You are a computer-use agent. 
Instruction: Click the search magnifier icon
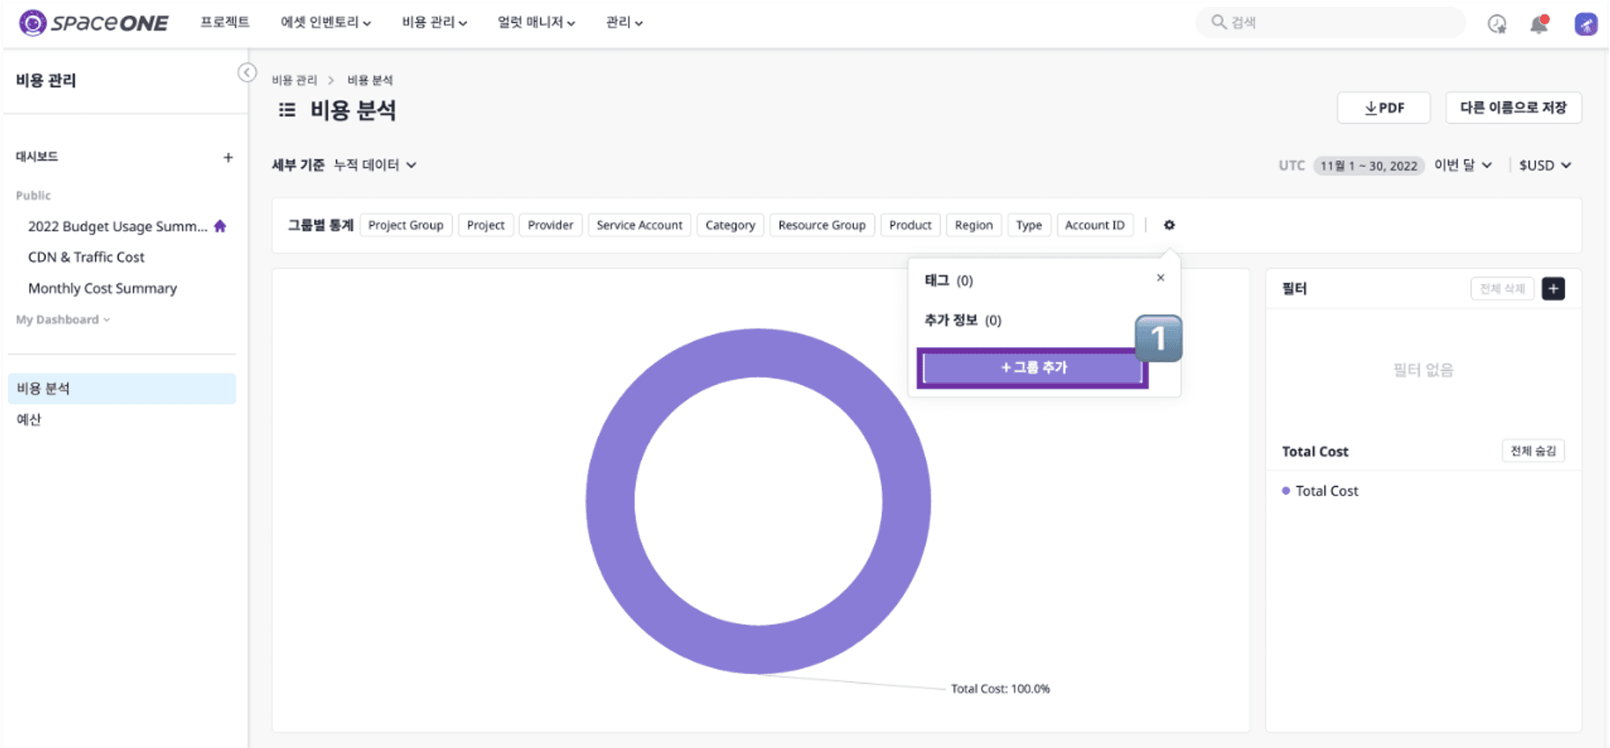(x=1219, y=22)
